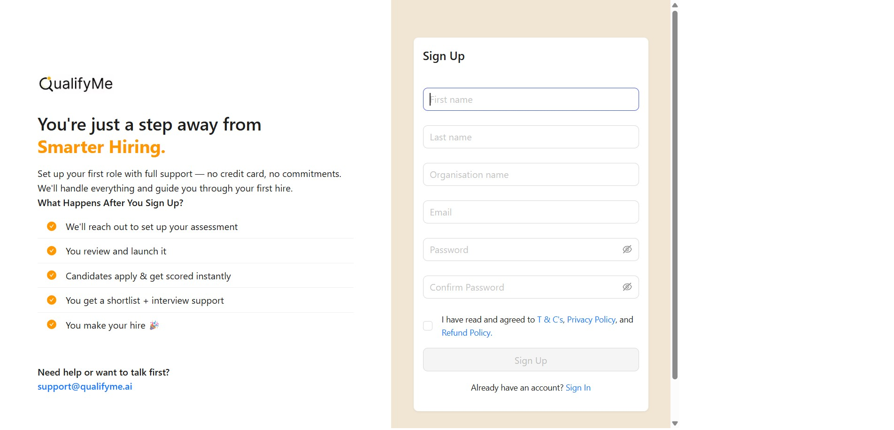Click the QualifyMe logo

tap(76, 84)
